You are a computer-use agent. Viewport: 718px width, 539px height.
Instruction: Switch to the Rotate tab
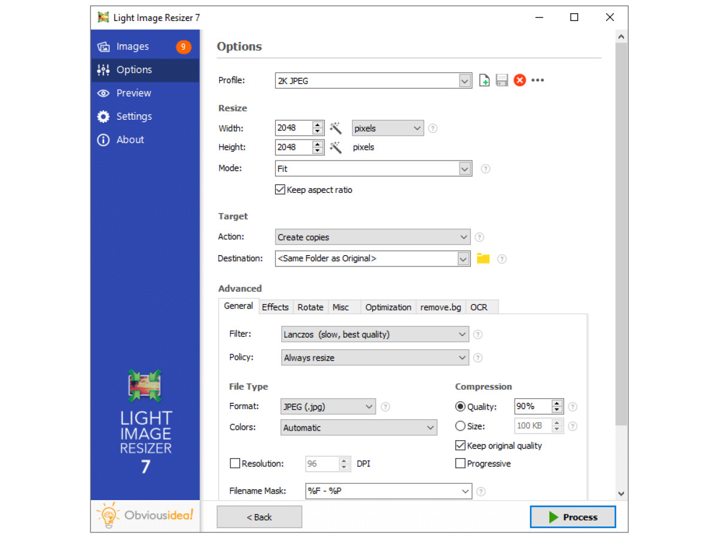[x=311, y=307]
